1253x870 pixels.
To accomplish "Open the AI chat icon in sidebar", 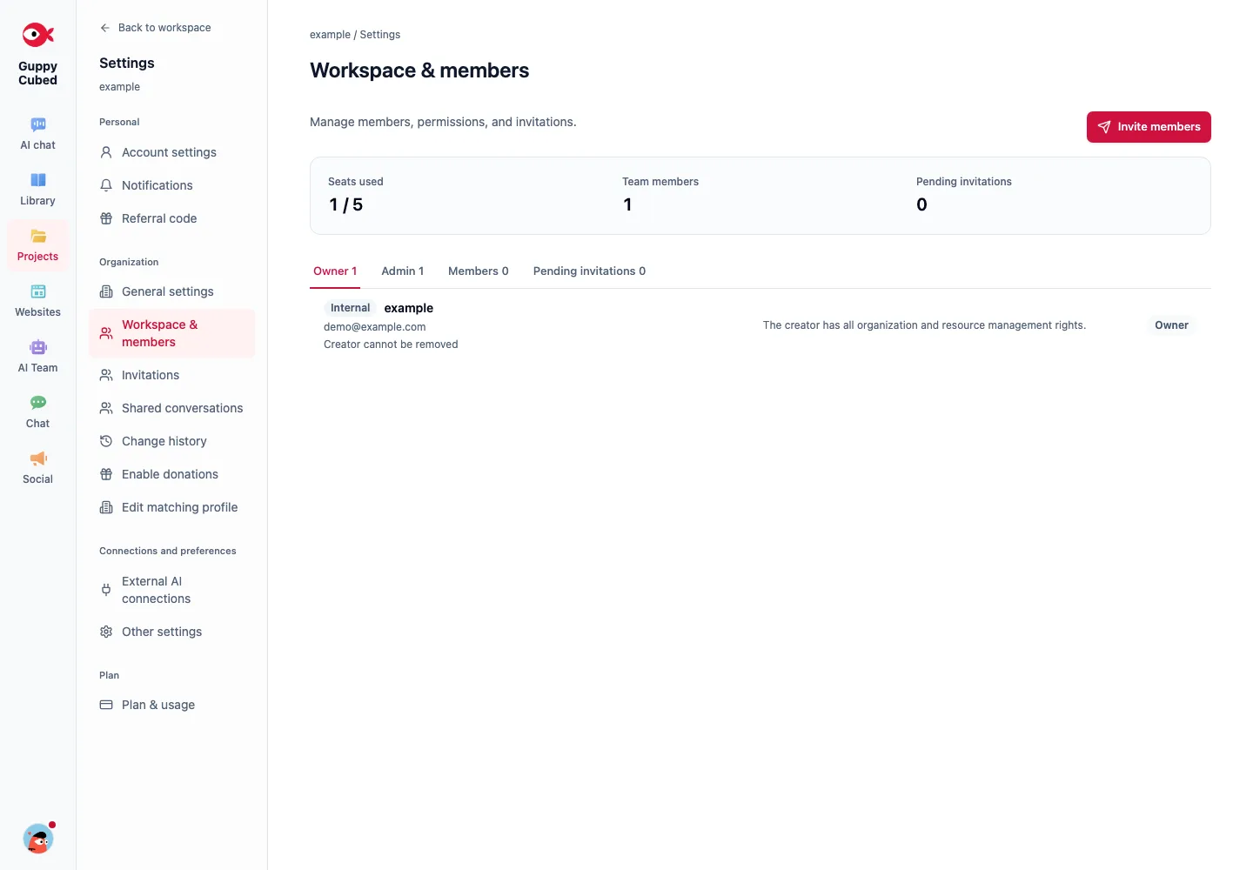I will pos(38,124).
